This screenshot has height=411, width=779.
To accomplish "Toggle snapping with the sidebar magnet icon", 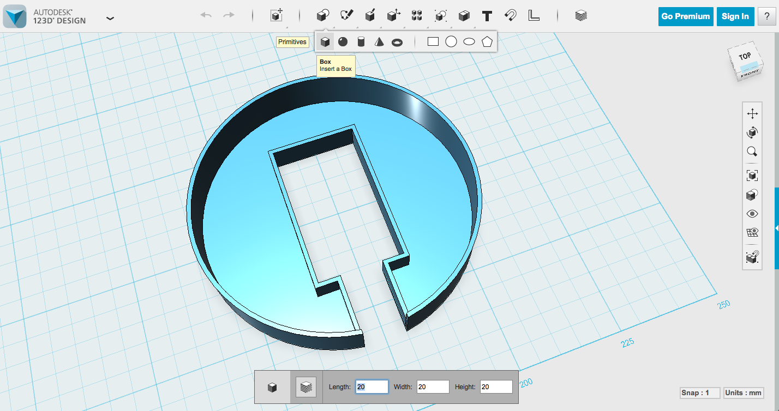I will [752, 257].
